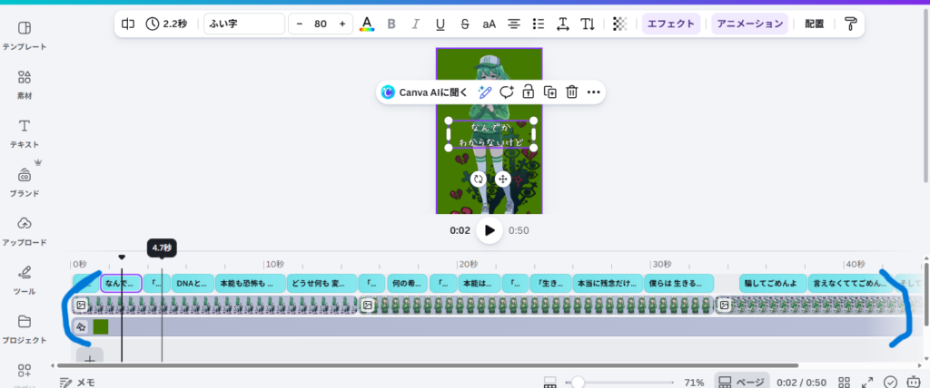Screen dimensions: 930x388
Task: Open the テンプレート sidebar tab
Action: coord(25,35)
